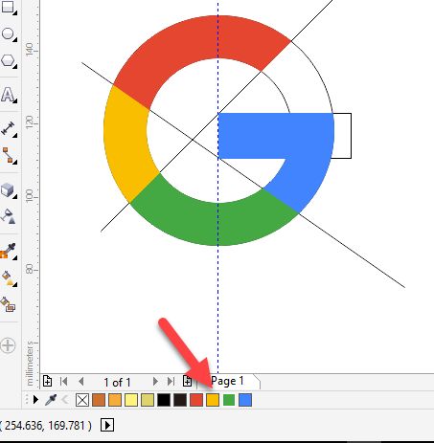
Task: Go to the next page arrow
Action: (155, 382)
